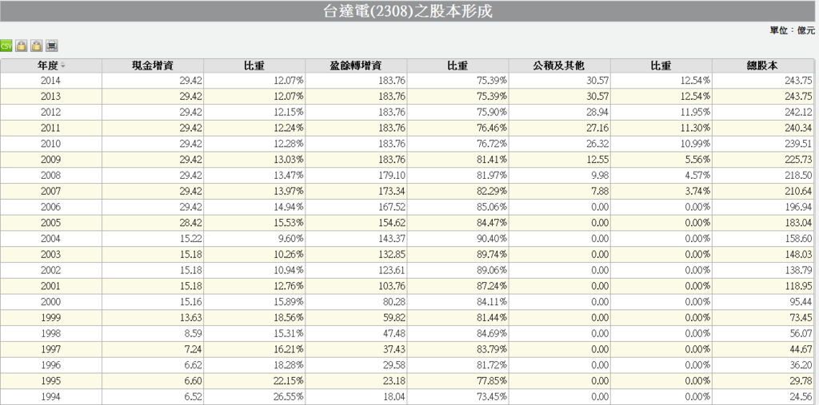Click the page title 台達電(2308)之股本形成
This screenshot has width=819, height=405.
pyautogui.click(x=408, y=11)
